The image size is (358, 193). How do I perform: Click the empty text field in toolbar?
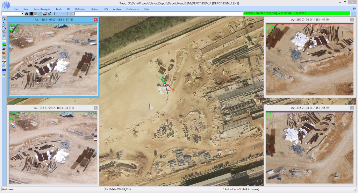click(157, 14)
